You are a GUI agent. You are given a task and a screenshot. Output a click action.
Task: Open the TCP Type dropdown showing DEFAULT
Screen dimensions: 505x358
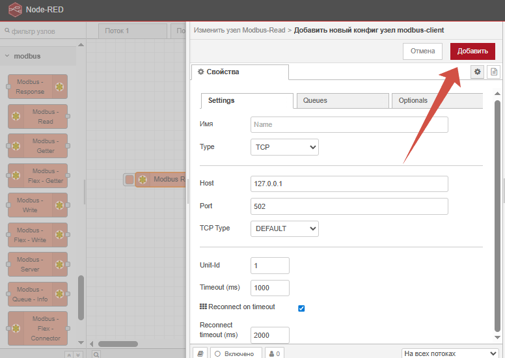click(284, 228)
